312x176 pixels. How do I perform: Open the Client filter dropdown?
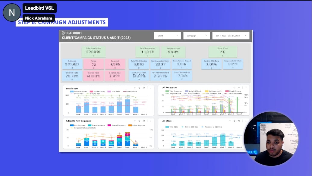pos(167,36)
